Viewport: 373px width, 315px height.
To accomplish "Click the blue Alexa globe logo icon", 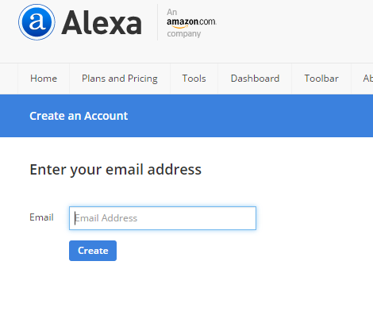I will click(x=37, y=22).
